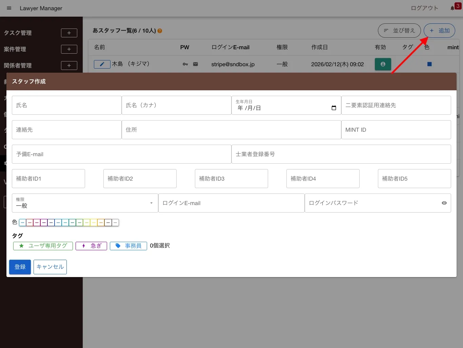Toggle the 事務員 tag chip
Image resolution: width=463 pixels, height=348 pixels.
[x=128, y=246]
